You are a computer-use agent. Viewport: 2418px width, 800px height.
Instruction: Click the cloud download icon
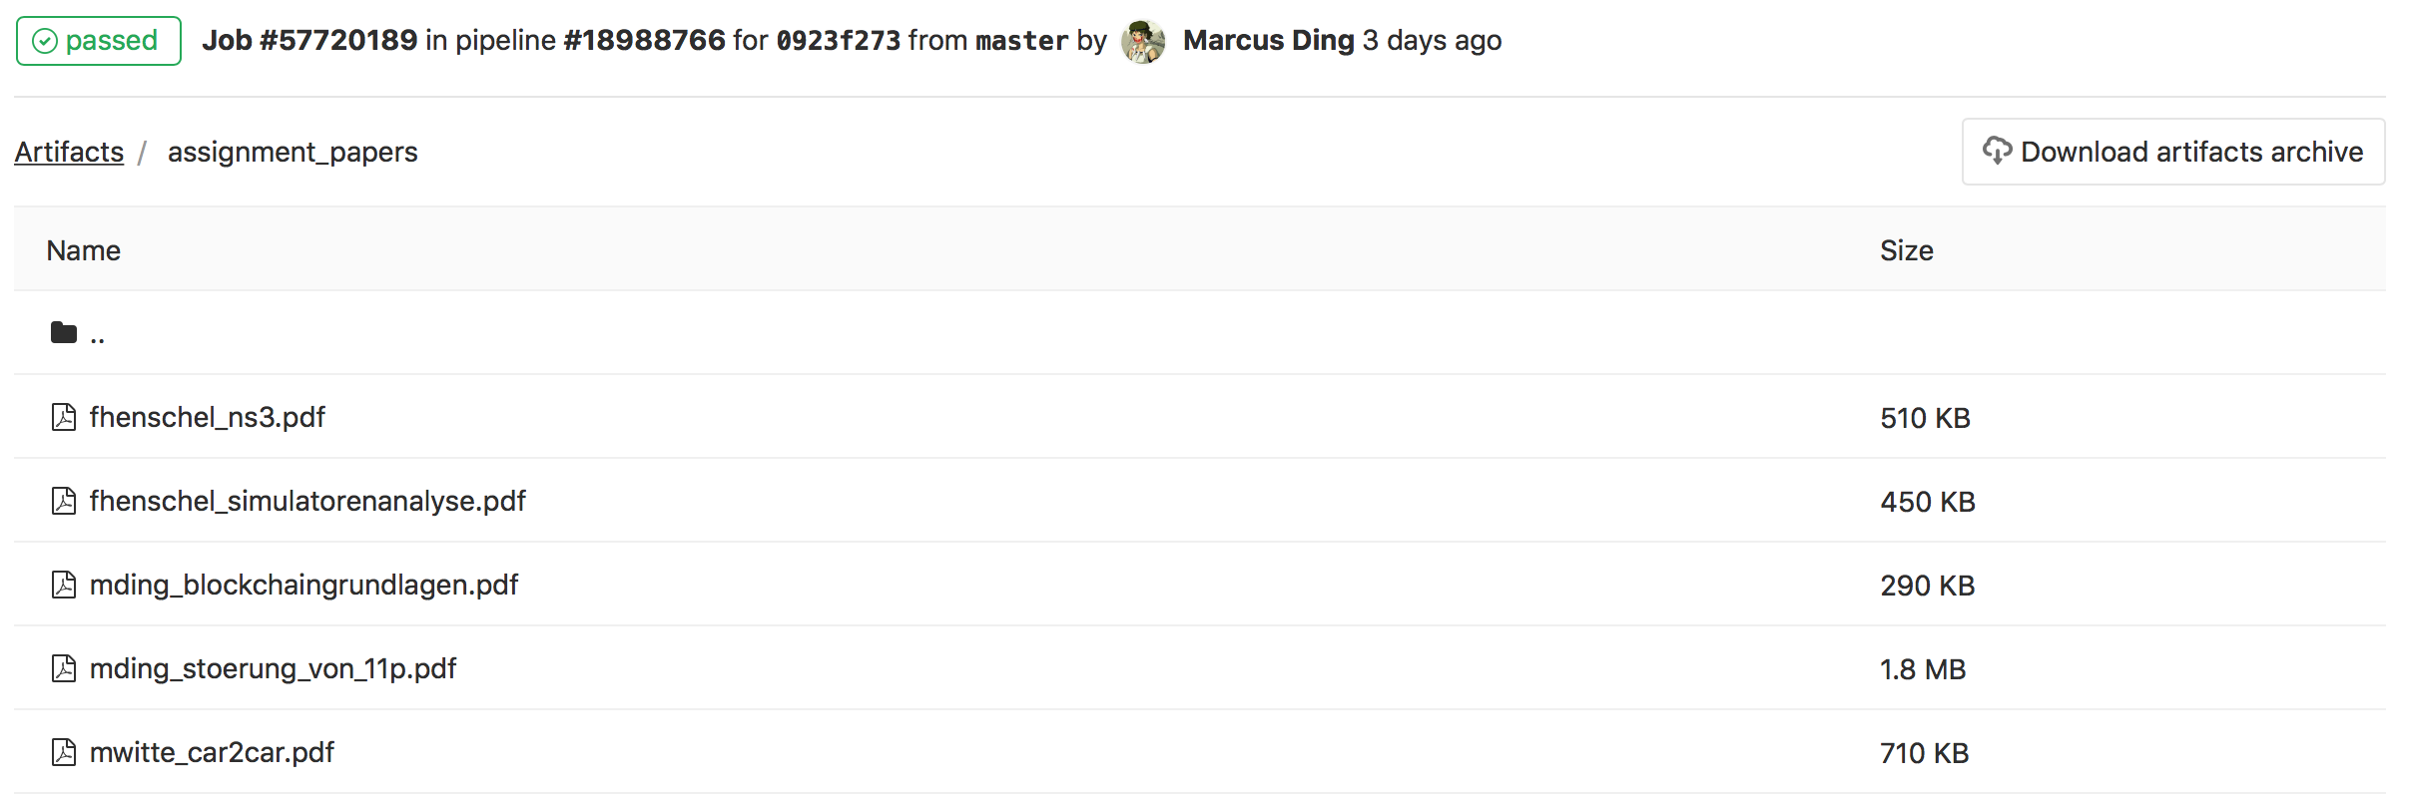point(1997,151)
